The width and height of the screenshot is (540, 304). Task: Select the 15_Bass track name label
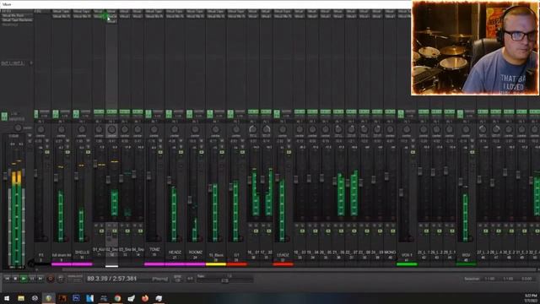tap(216, 256)
